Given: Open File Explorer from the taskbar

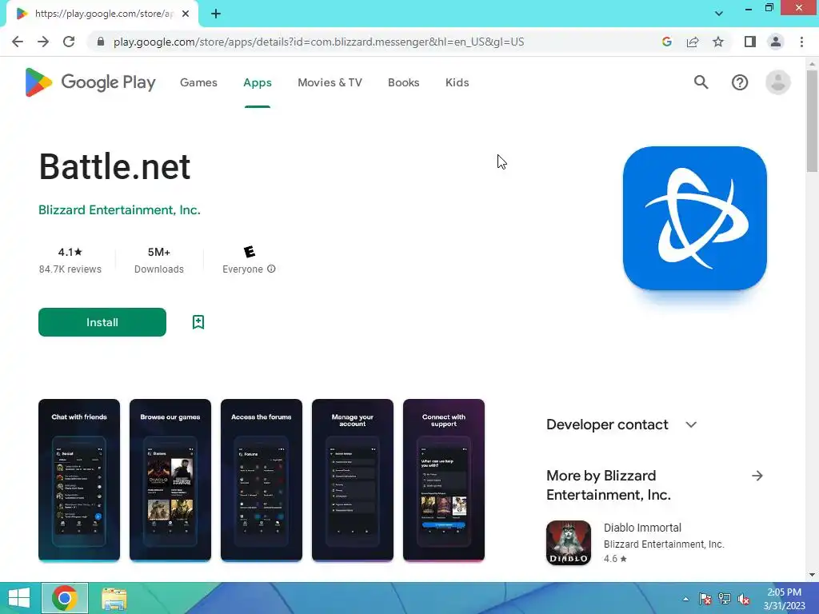Looking at the screenshot, I should point(114,598).
